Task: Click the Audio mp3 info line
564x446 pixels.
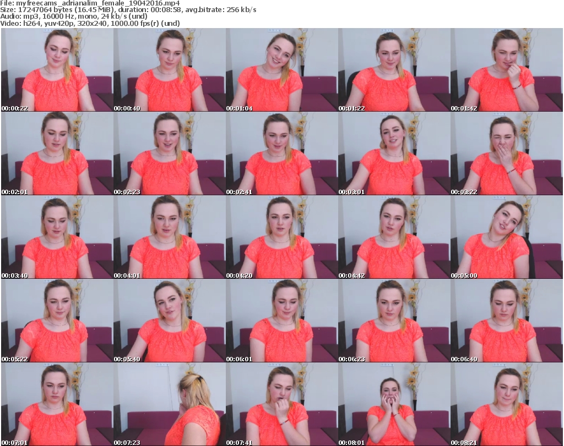Action: [74, 16]
